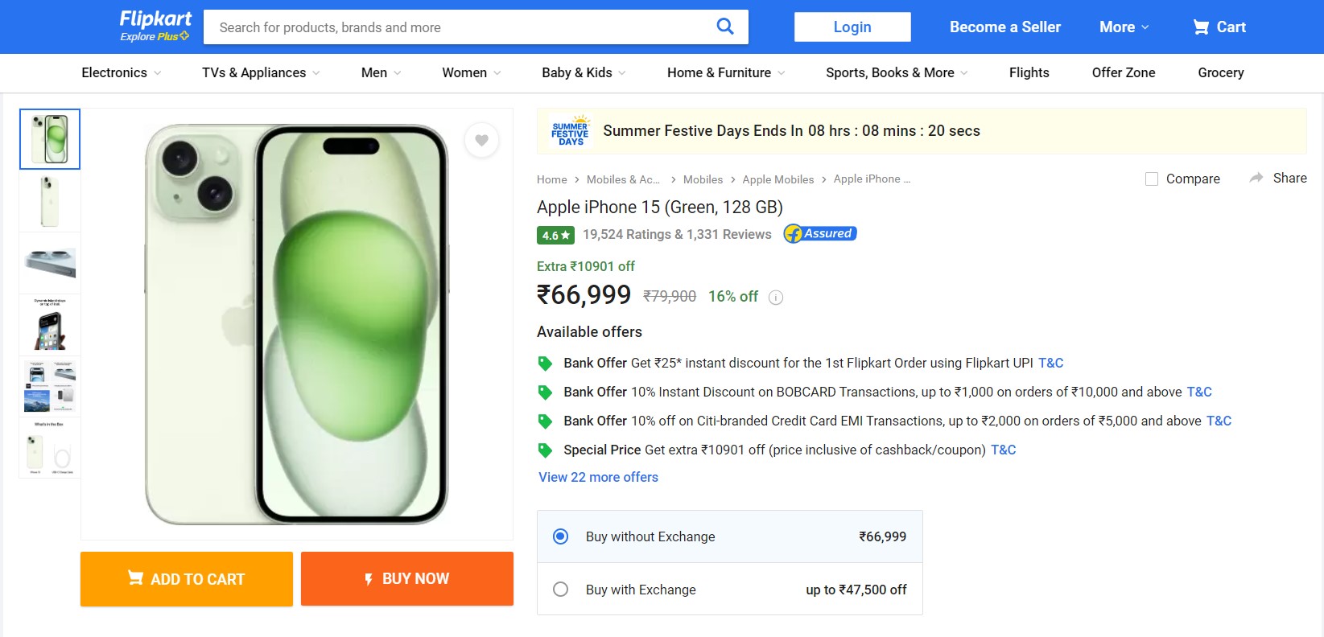Screen dimensions: 1324x637
Task: Click the search magnifier icon
Action: [x=724, y=27]
